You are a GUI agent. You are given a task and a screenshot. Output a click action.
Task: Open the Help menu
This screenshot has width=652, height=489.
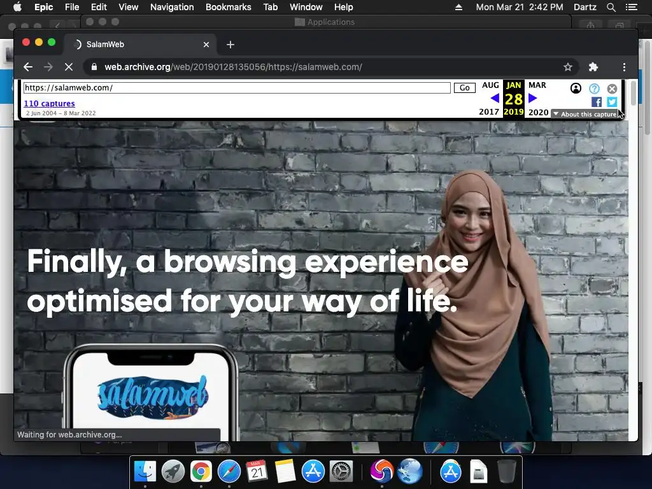pyautogui.click(x=343, y=7)
